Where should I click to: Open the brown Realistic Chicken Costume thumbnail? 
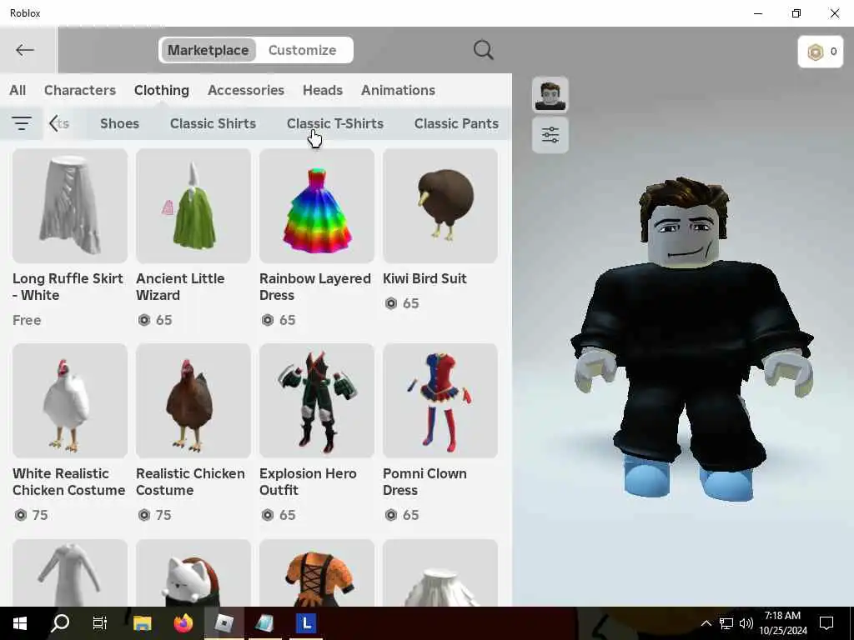tap(193, 401)
